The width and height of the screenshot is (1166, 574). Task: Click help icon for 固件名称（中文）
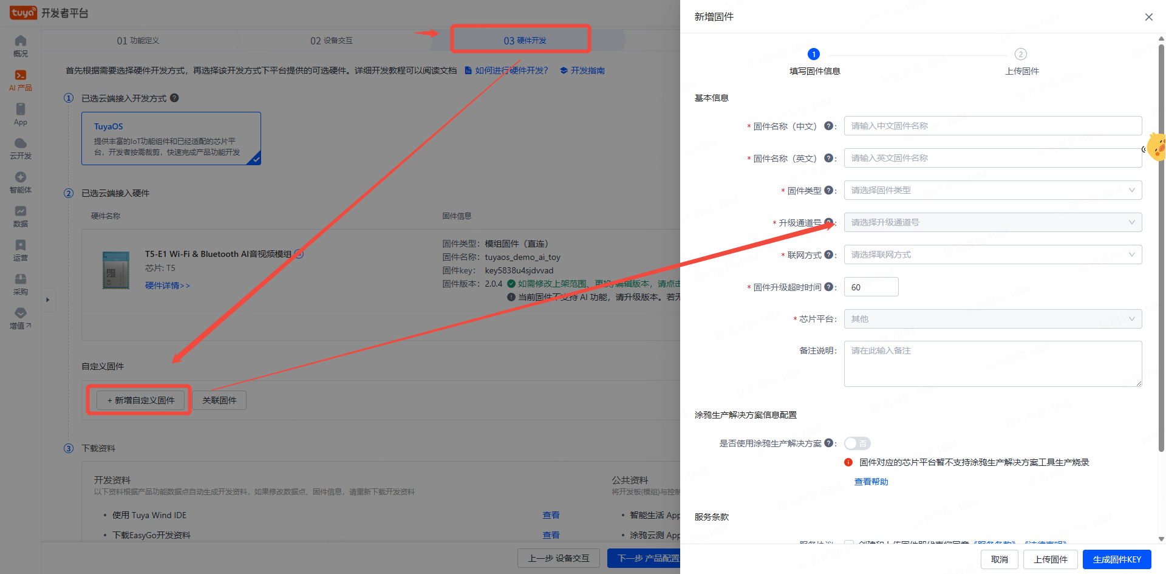tap(828, 126)
